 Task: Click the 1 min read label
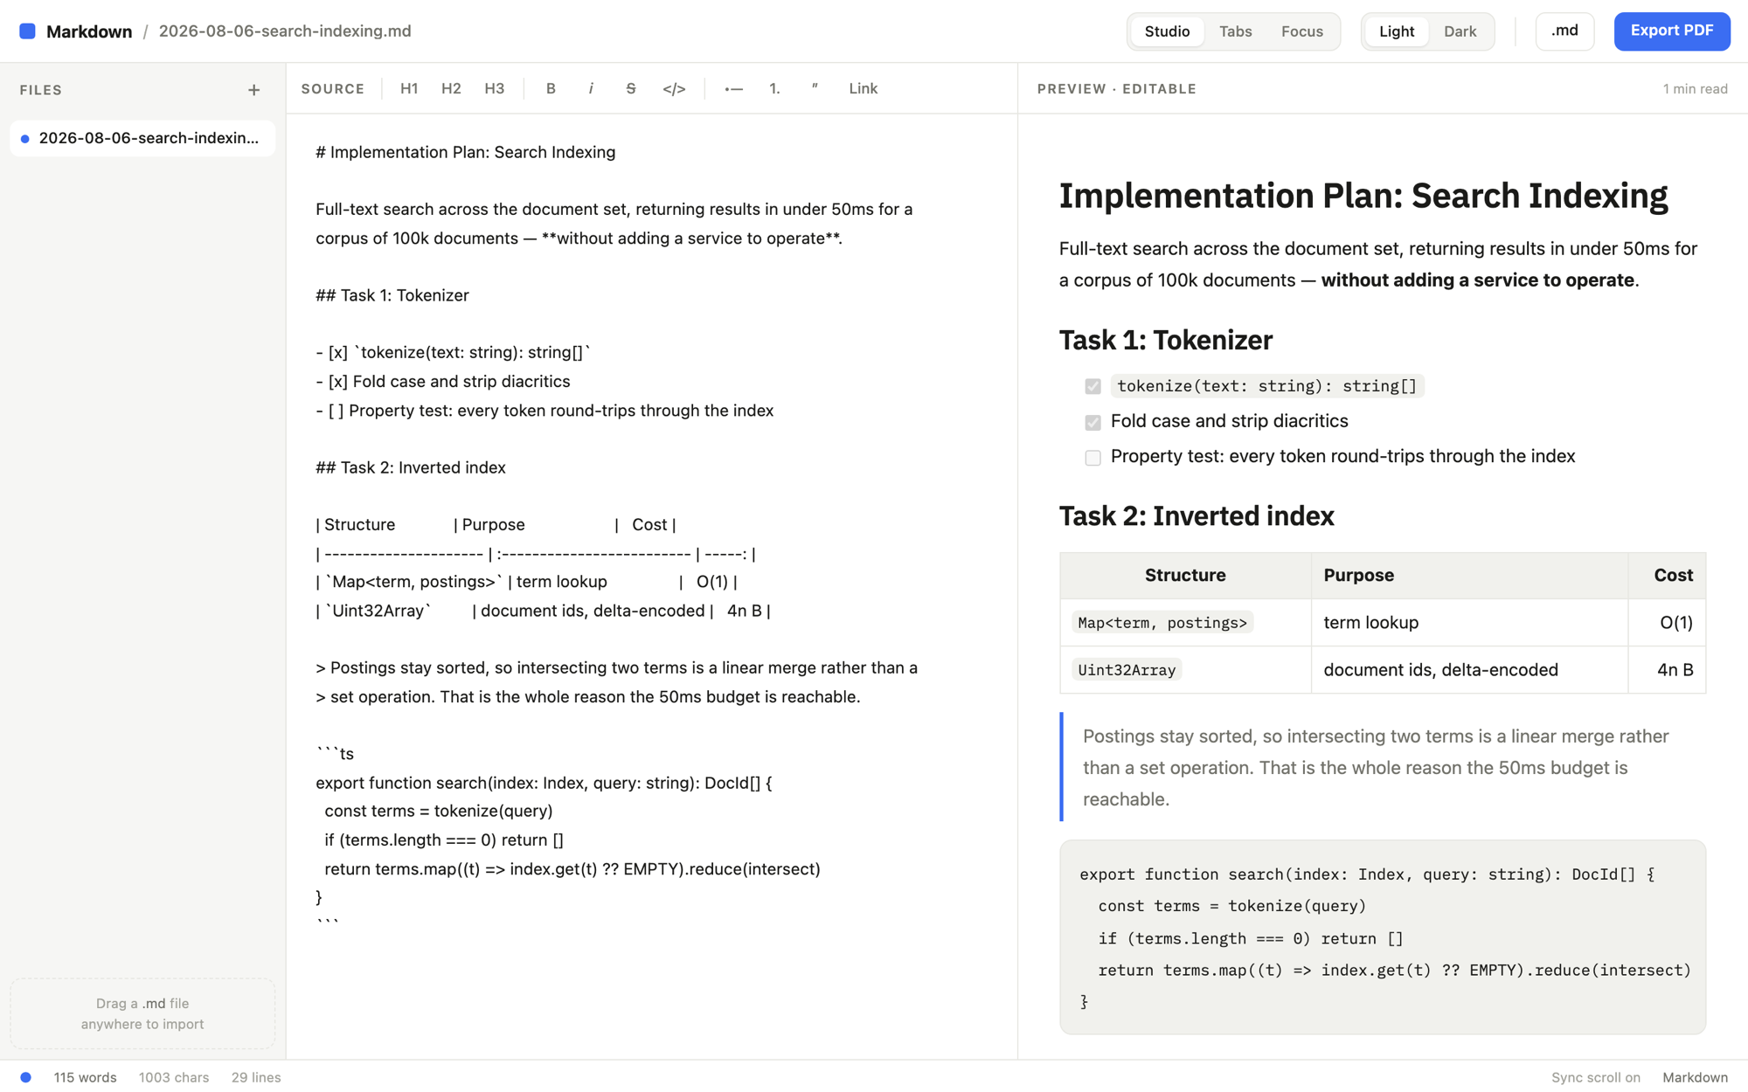tap(1695, 89)
